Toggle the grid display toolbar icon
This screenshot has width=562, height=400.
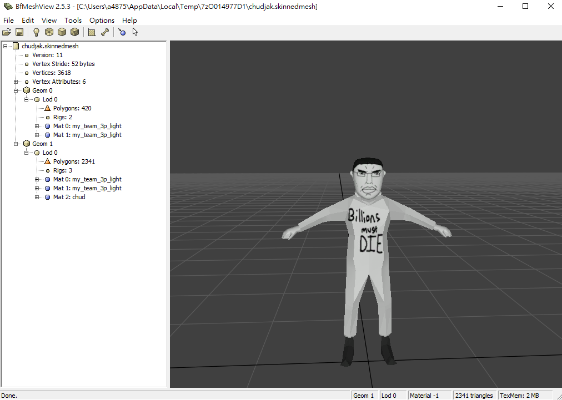(92, 32)
